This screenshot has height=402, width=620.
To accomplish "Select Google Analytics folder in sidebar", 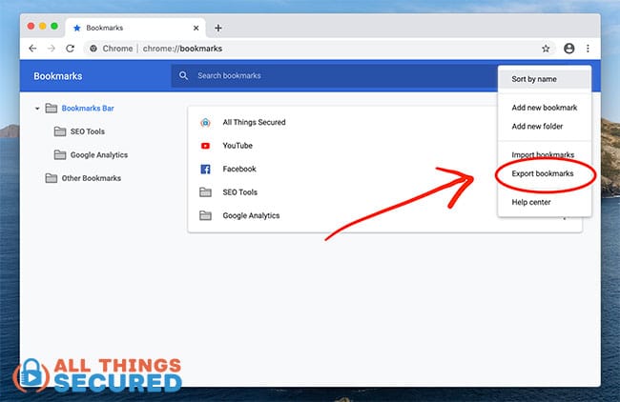I will pos(98,154).
